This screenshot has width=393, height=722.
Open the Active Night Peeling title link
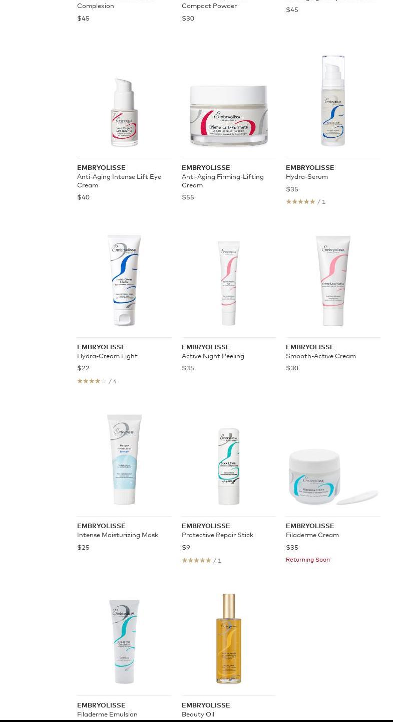[x=213, y=356]
